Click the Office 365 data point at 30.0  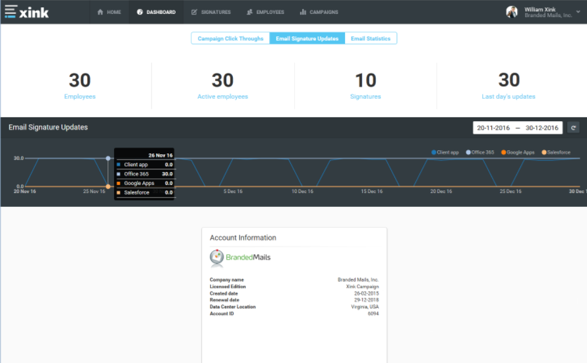[x=108, y=159]
